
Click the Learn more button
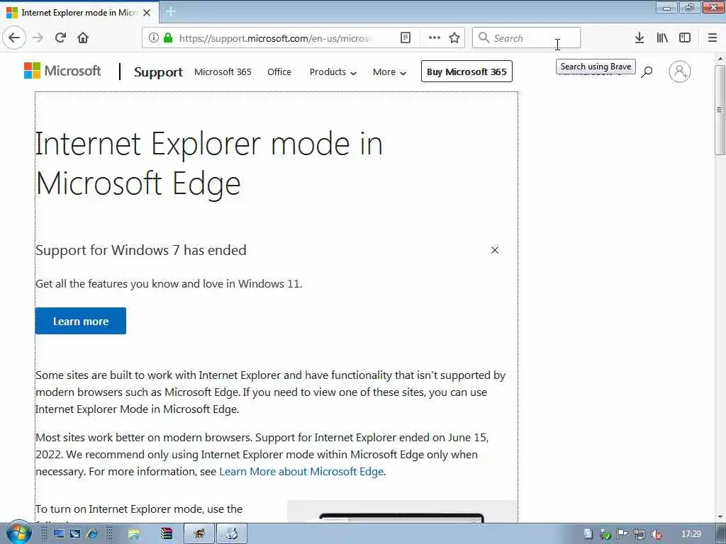[x=81, y=321]
